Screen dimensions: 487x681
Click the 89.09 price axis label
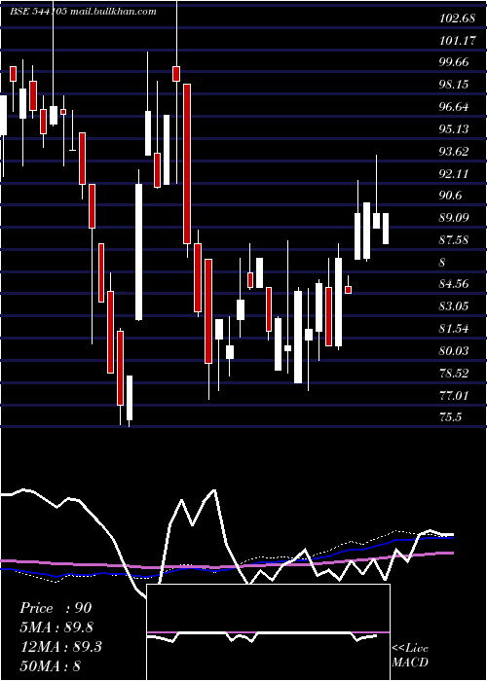(x=454, y=217)
